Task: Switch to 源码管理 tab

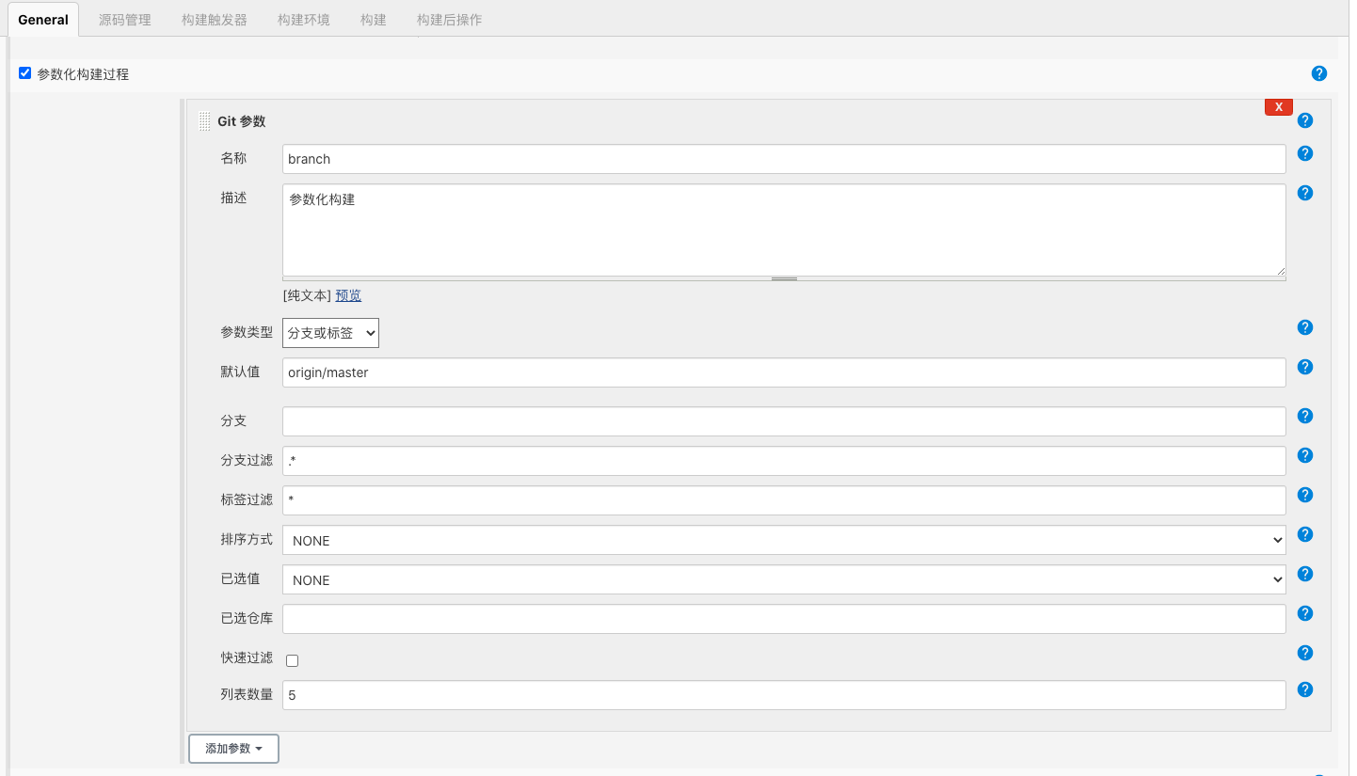Action: (125, 20)
